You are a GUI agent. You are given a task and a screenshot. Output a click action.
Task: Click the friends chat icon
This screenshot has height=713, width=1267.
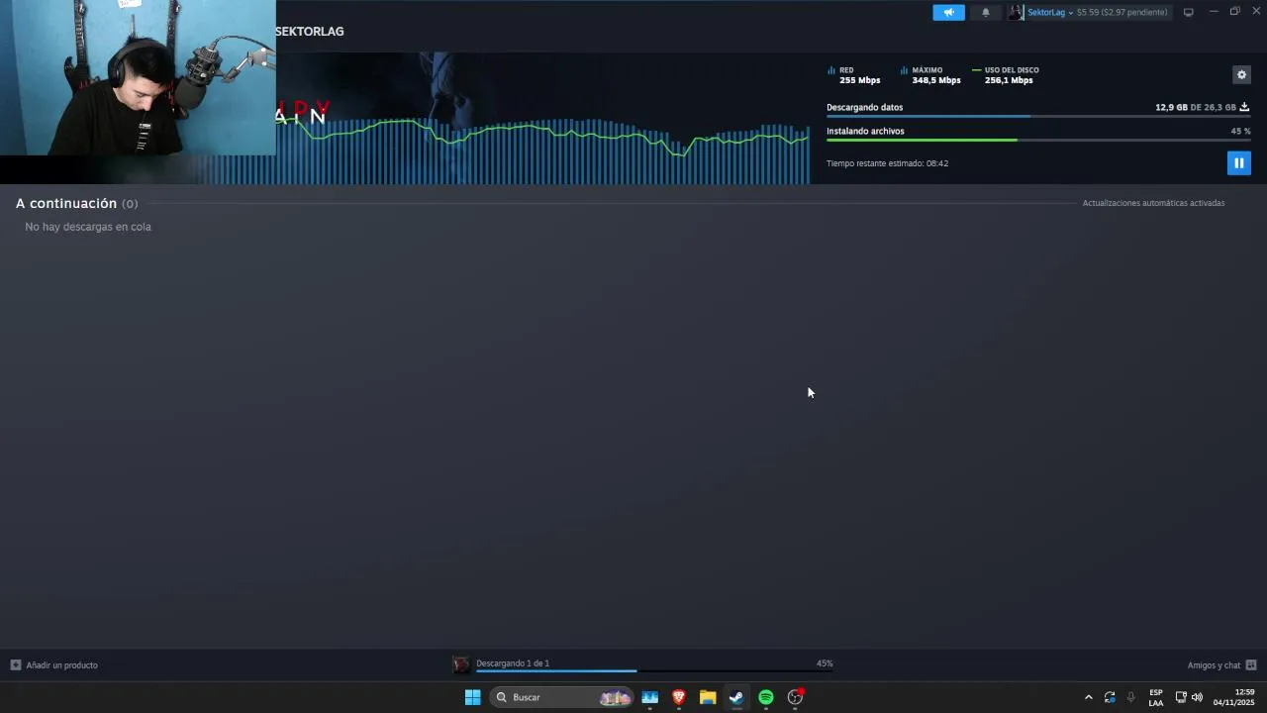[1251, 665]
